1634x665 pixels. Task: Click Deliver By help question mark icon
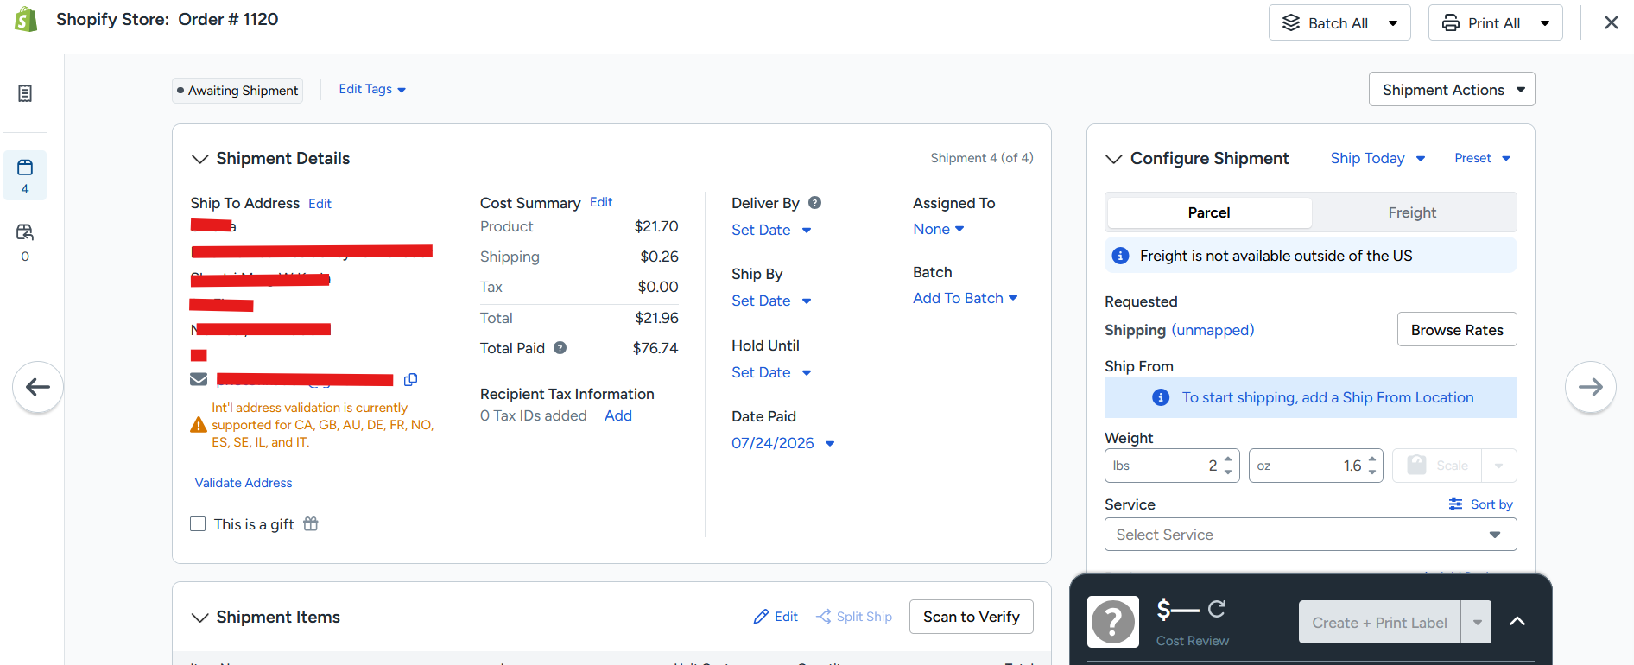[x=814, y=203]
